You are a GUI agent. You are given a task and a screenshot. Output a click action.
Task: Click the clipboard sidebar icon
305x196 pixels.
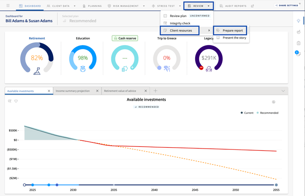298,43
